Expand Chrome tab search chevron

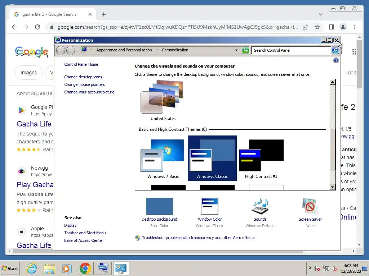[320, 14]
